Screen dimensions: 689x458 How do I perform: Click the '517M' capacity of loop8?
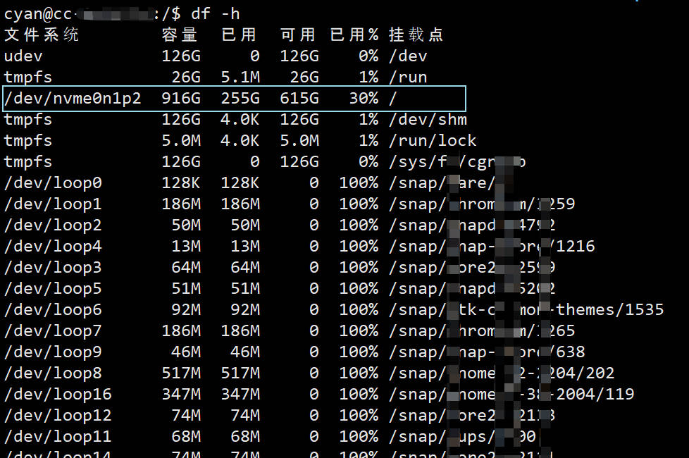point(181,373)
